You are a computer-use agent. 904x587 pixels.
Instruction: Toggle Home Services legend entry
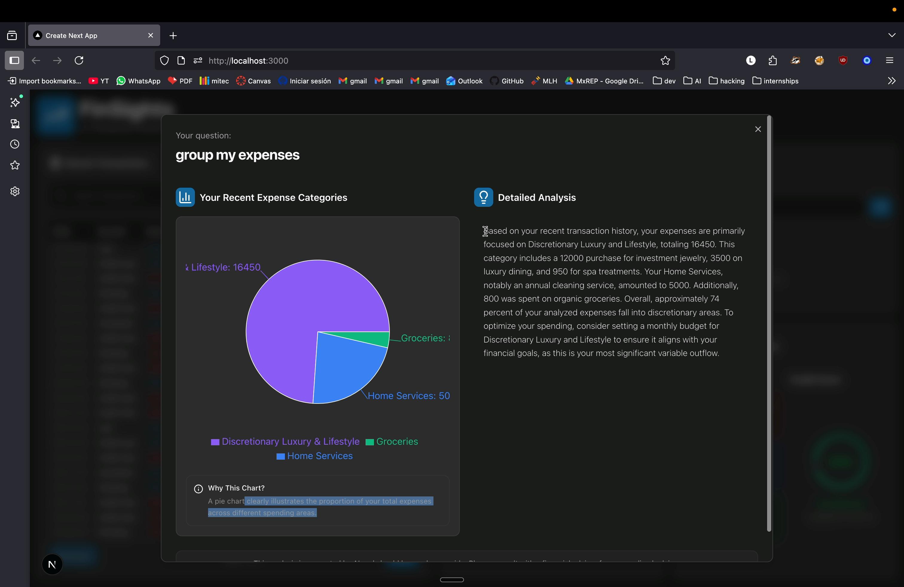tap(315, 456)
